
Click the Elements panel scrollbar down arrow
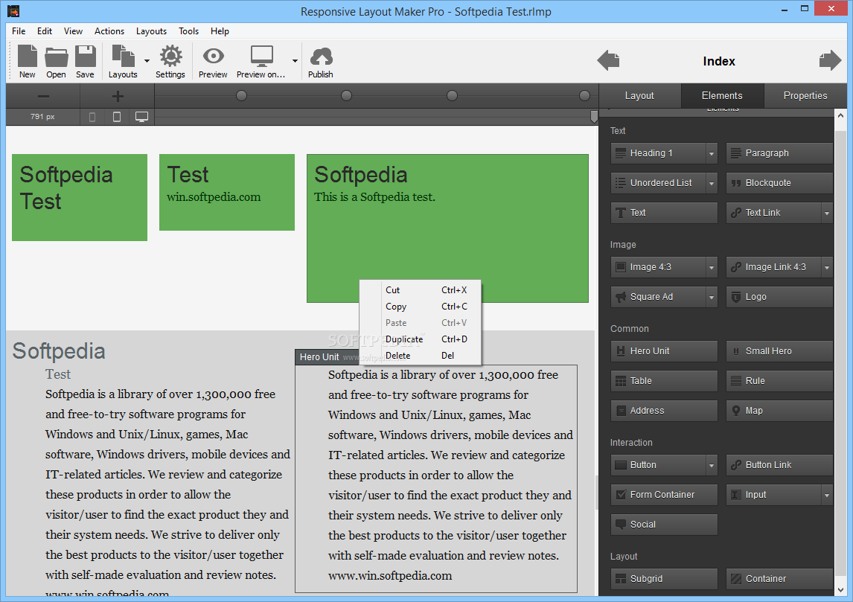tap(840, 590)
